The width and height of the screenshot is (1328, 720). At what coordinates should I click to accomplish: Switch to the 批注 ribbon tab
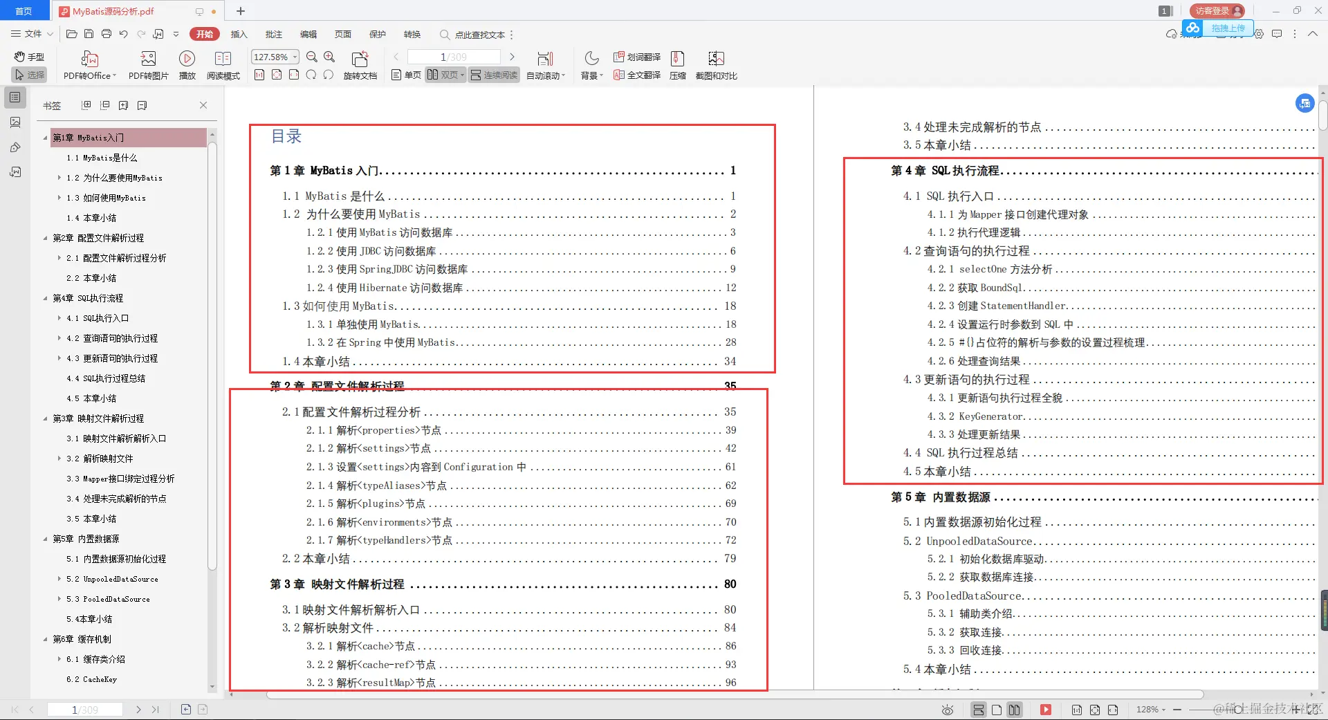(273, 34)
